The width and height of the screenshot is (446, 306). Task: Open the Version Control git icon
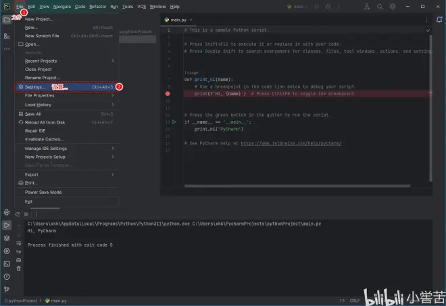pyautogui.click(x=7, y=289)
